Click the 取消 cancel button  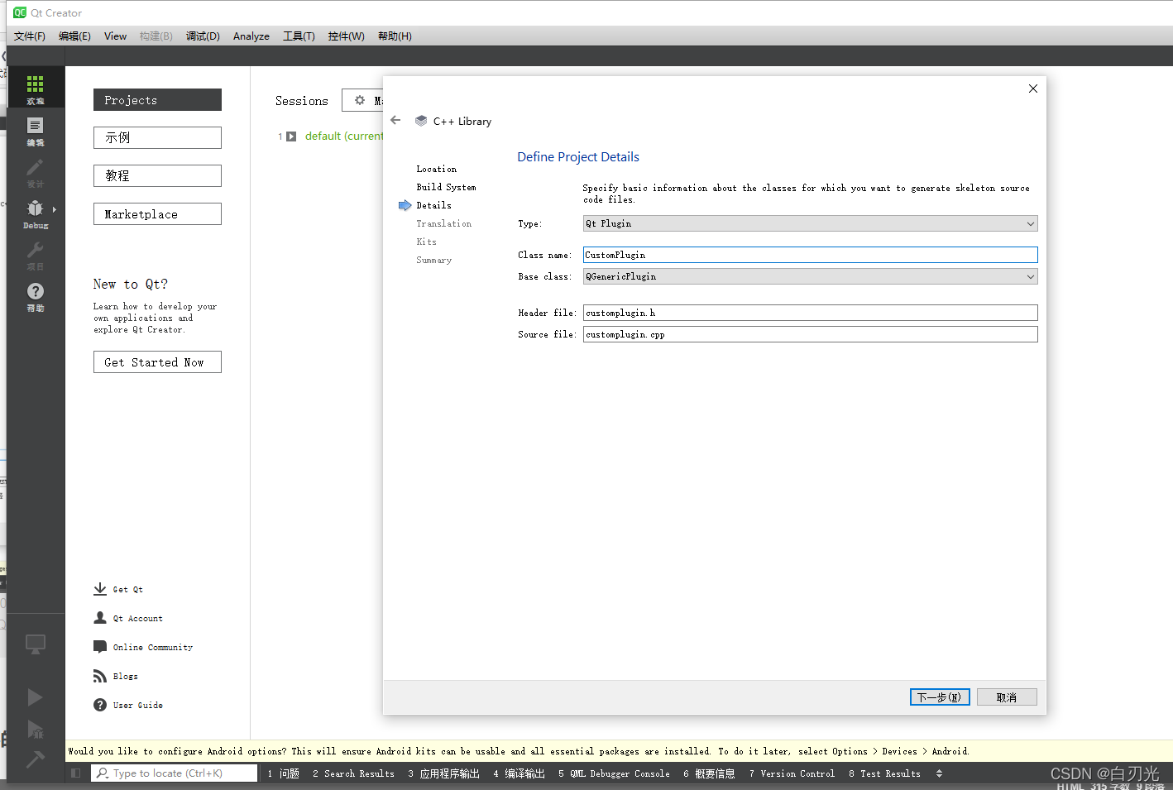[x=1007, y=697]
